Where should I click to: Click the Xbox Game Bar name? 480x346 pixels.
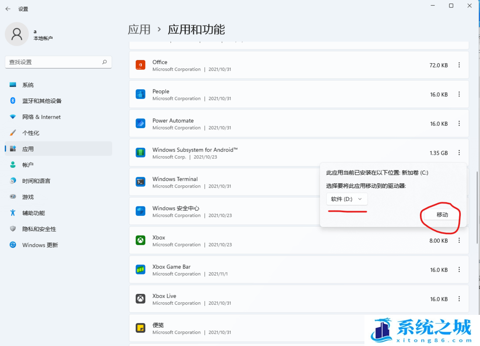coord(172,267)
